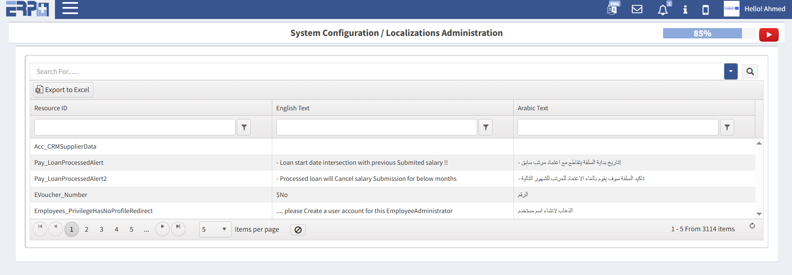This screenshot has height=275, width=792.
Task: Open the mail envelope messages
Action: coord(637,9)
